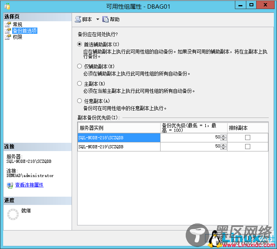
Task: Click the connection properties icon
Action: [10, 185]
